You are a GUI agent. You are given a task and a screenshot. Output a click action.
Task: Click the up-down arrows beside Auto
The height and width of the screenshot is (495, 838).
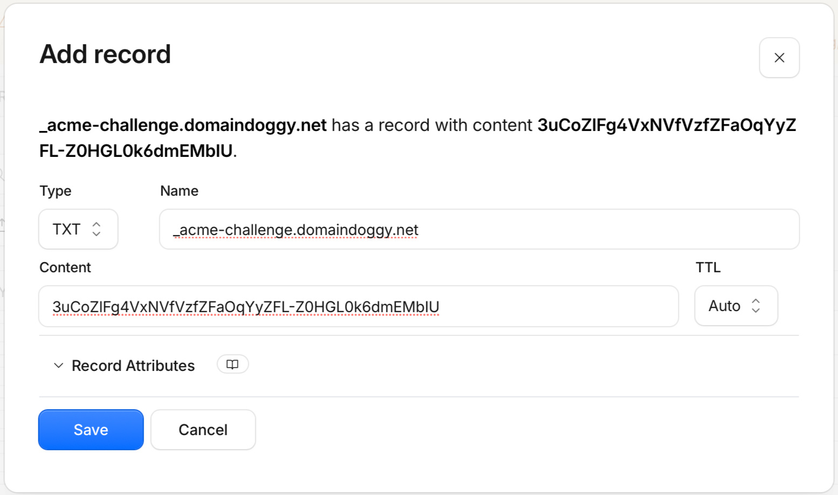[756, 306]
